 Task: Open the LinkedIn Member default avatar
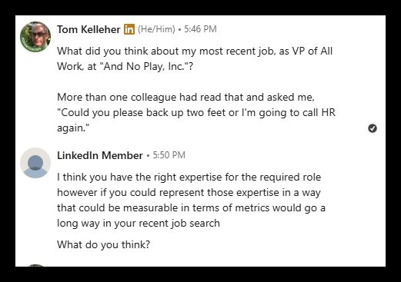point(35,163)
